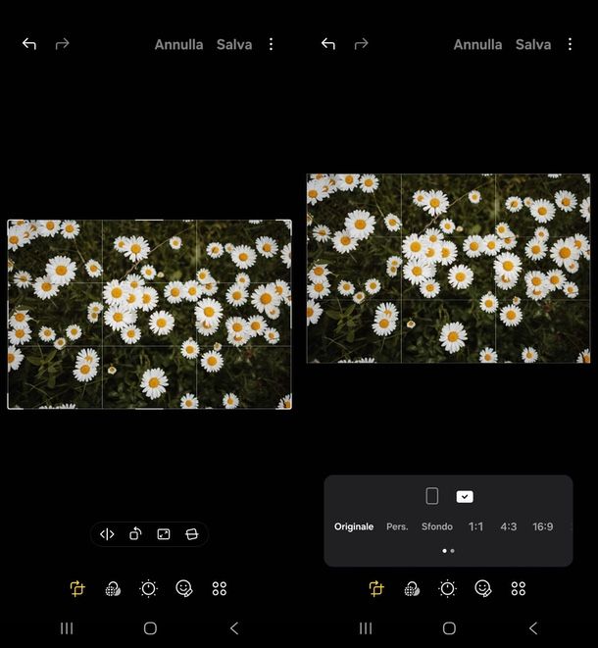This screenshot has height=648, width=598.
Task: Tap Annulla in the right editor
Action: pos(477,45)
